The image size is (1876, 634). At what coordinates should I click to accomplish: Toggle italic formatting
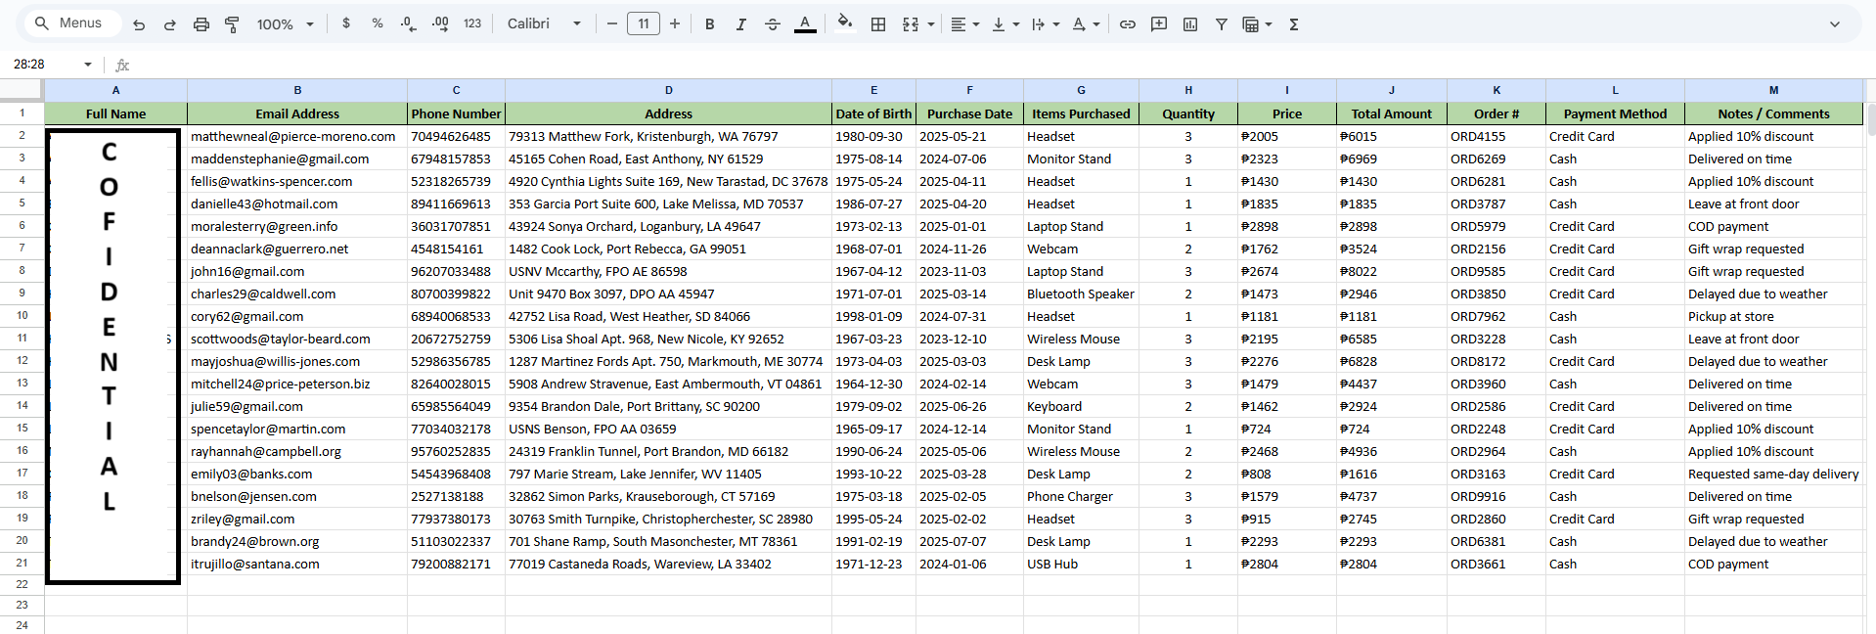pyautogui.click(x=741, y=24)
